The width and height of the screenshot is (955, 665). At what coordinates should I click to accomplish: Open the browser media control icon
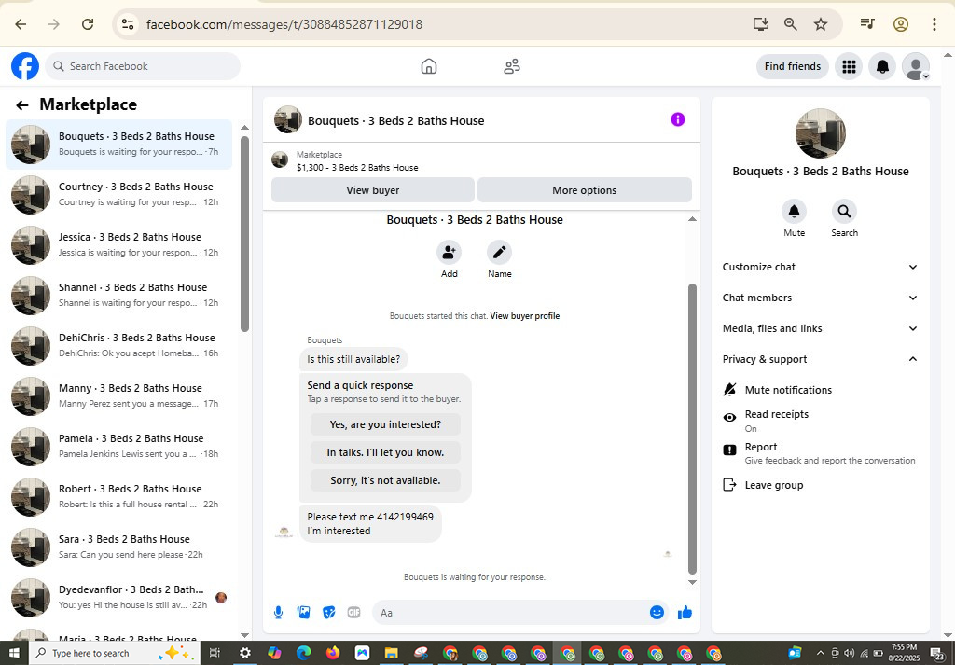867,23
